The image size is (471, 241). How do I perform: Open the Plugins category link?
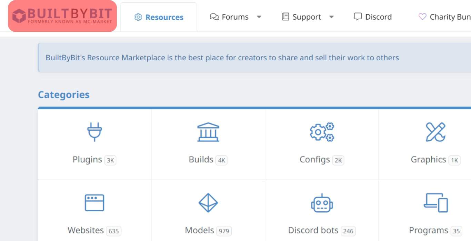click(87, 160)
